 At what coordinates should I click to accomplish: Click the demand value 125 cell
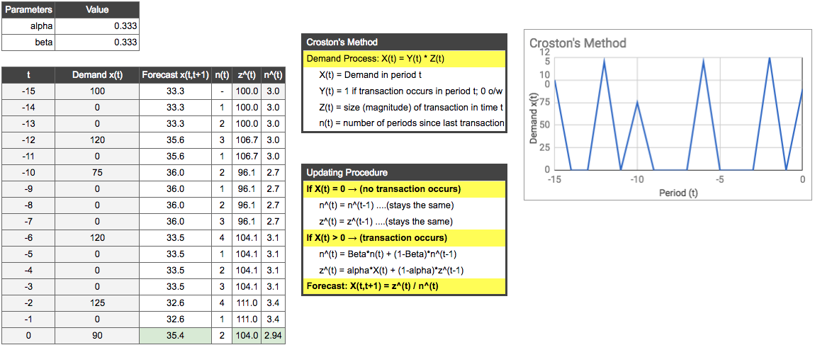[98, 303]
